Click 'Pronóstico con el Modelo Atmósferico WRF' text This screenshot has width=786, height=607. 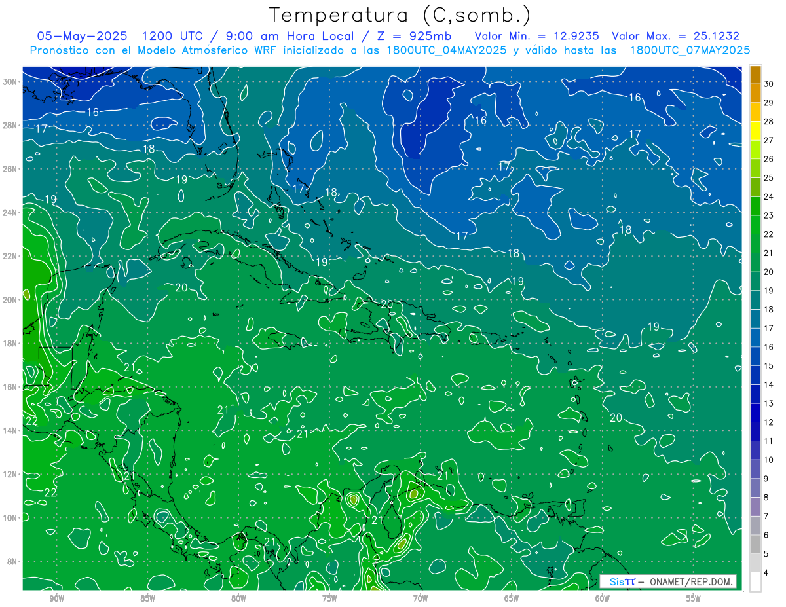tap(154, 50)
